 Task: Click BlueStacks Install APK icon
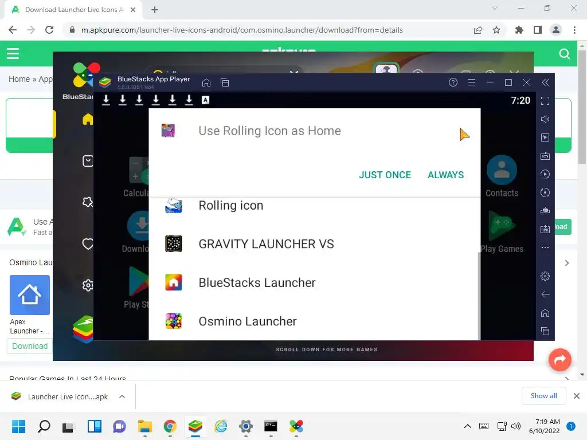click(545, 229)
